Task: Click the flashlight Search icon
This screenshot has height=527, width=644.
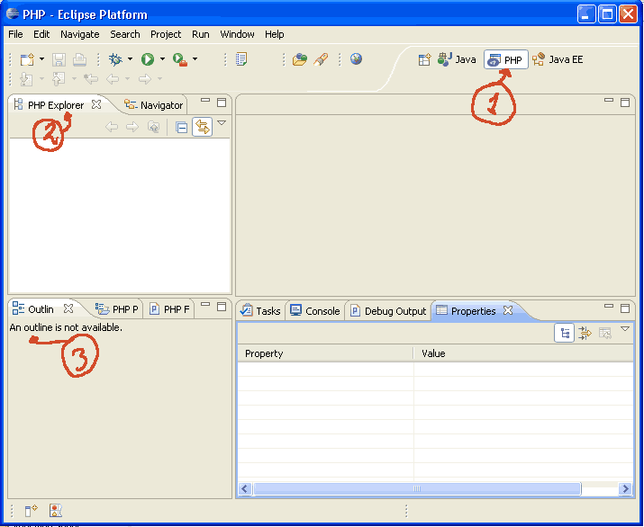Action: [x=321, y=59]
